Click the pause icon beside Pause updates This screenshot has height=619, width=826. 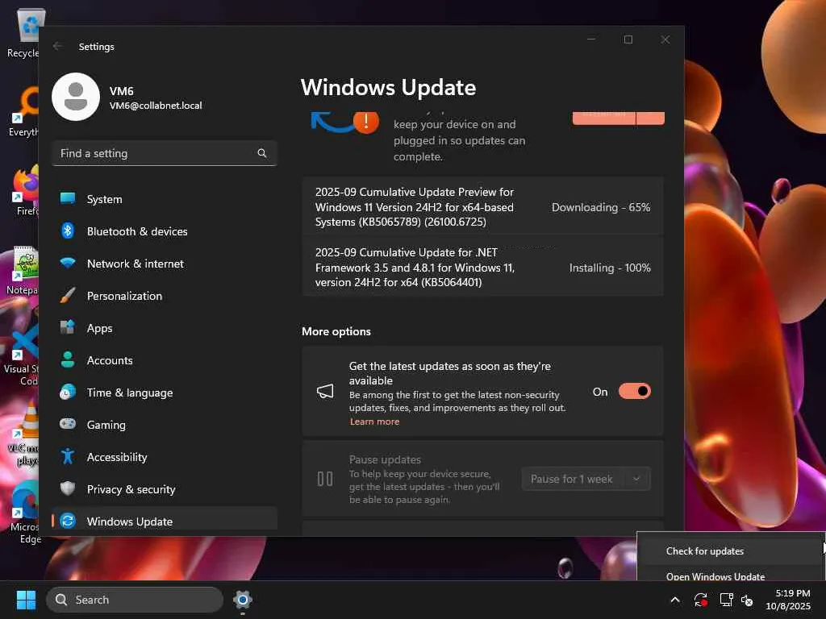(325, 479)
